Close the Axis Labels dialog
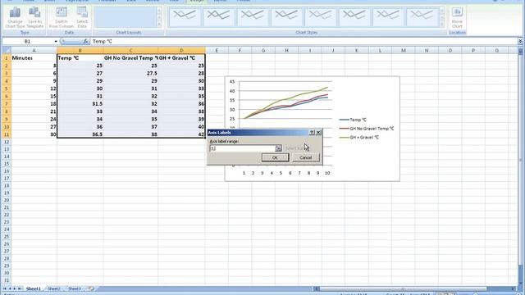 [318, 133]
